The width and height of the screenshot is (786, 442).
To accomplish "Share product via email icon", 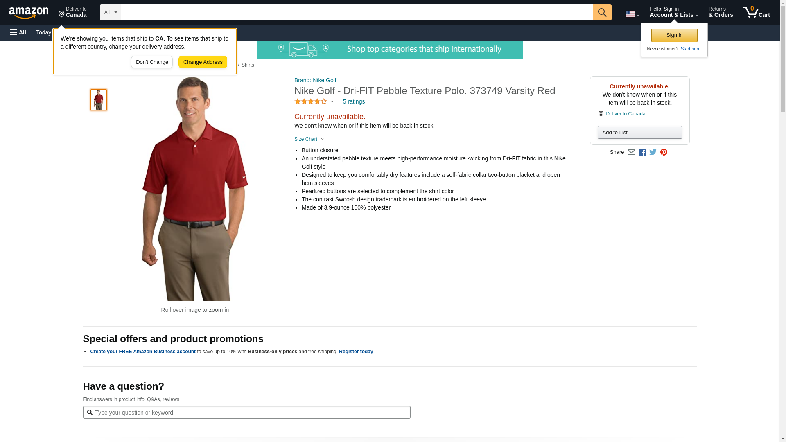I will (631, 152).
